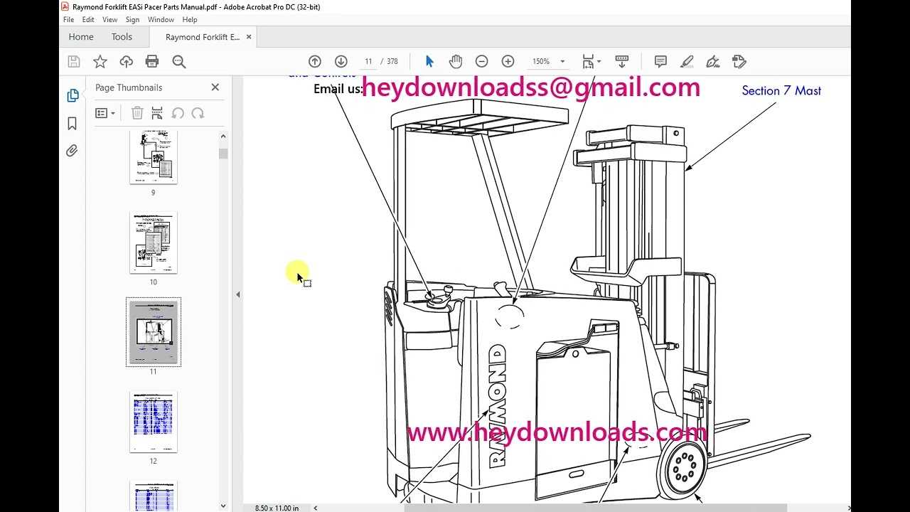
Task: Print the document via printer icon
Action: click(152, 62)
